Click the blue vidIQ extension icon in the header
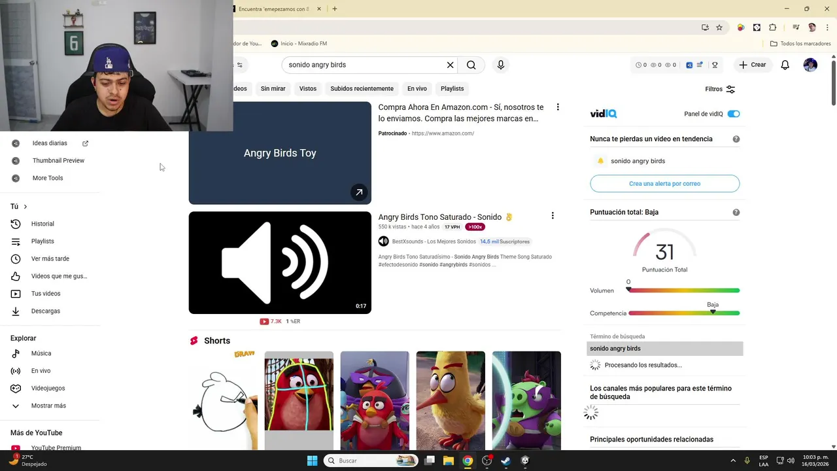Viewport: 837px width, 471px height. click(x=689, y=65)
